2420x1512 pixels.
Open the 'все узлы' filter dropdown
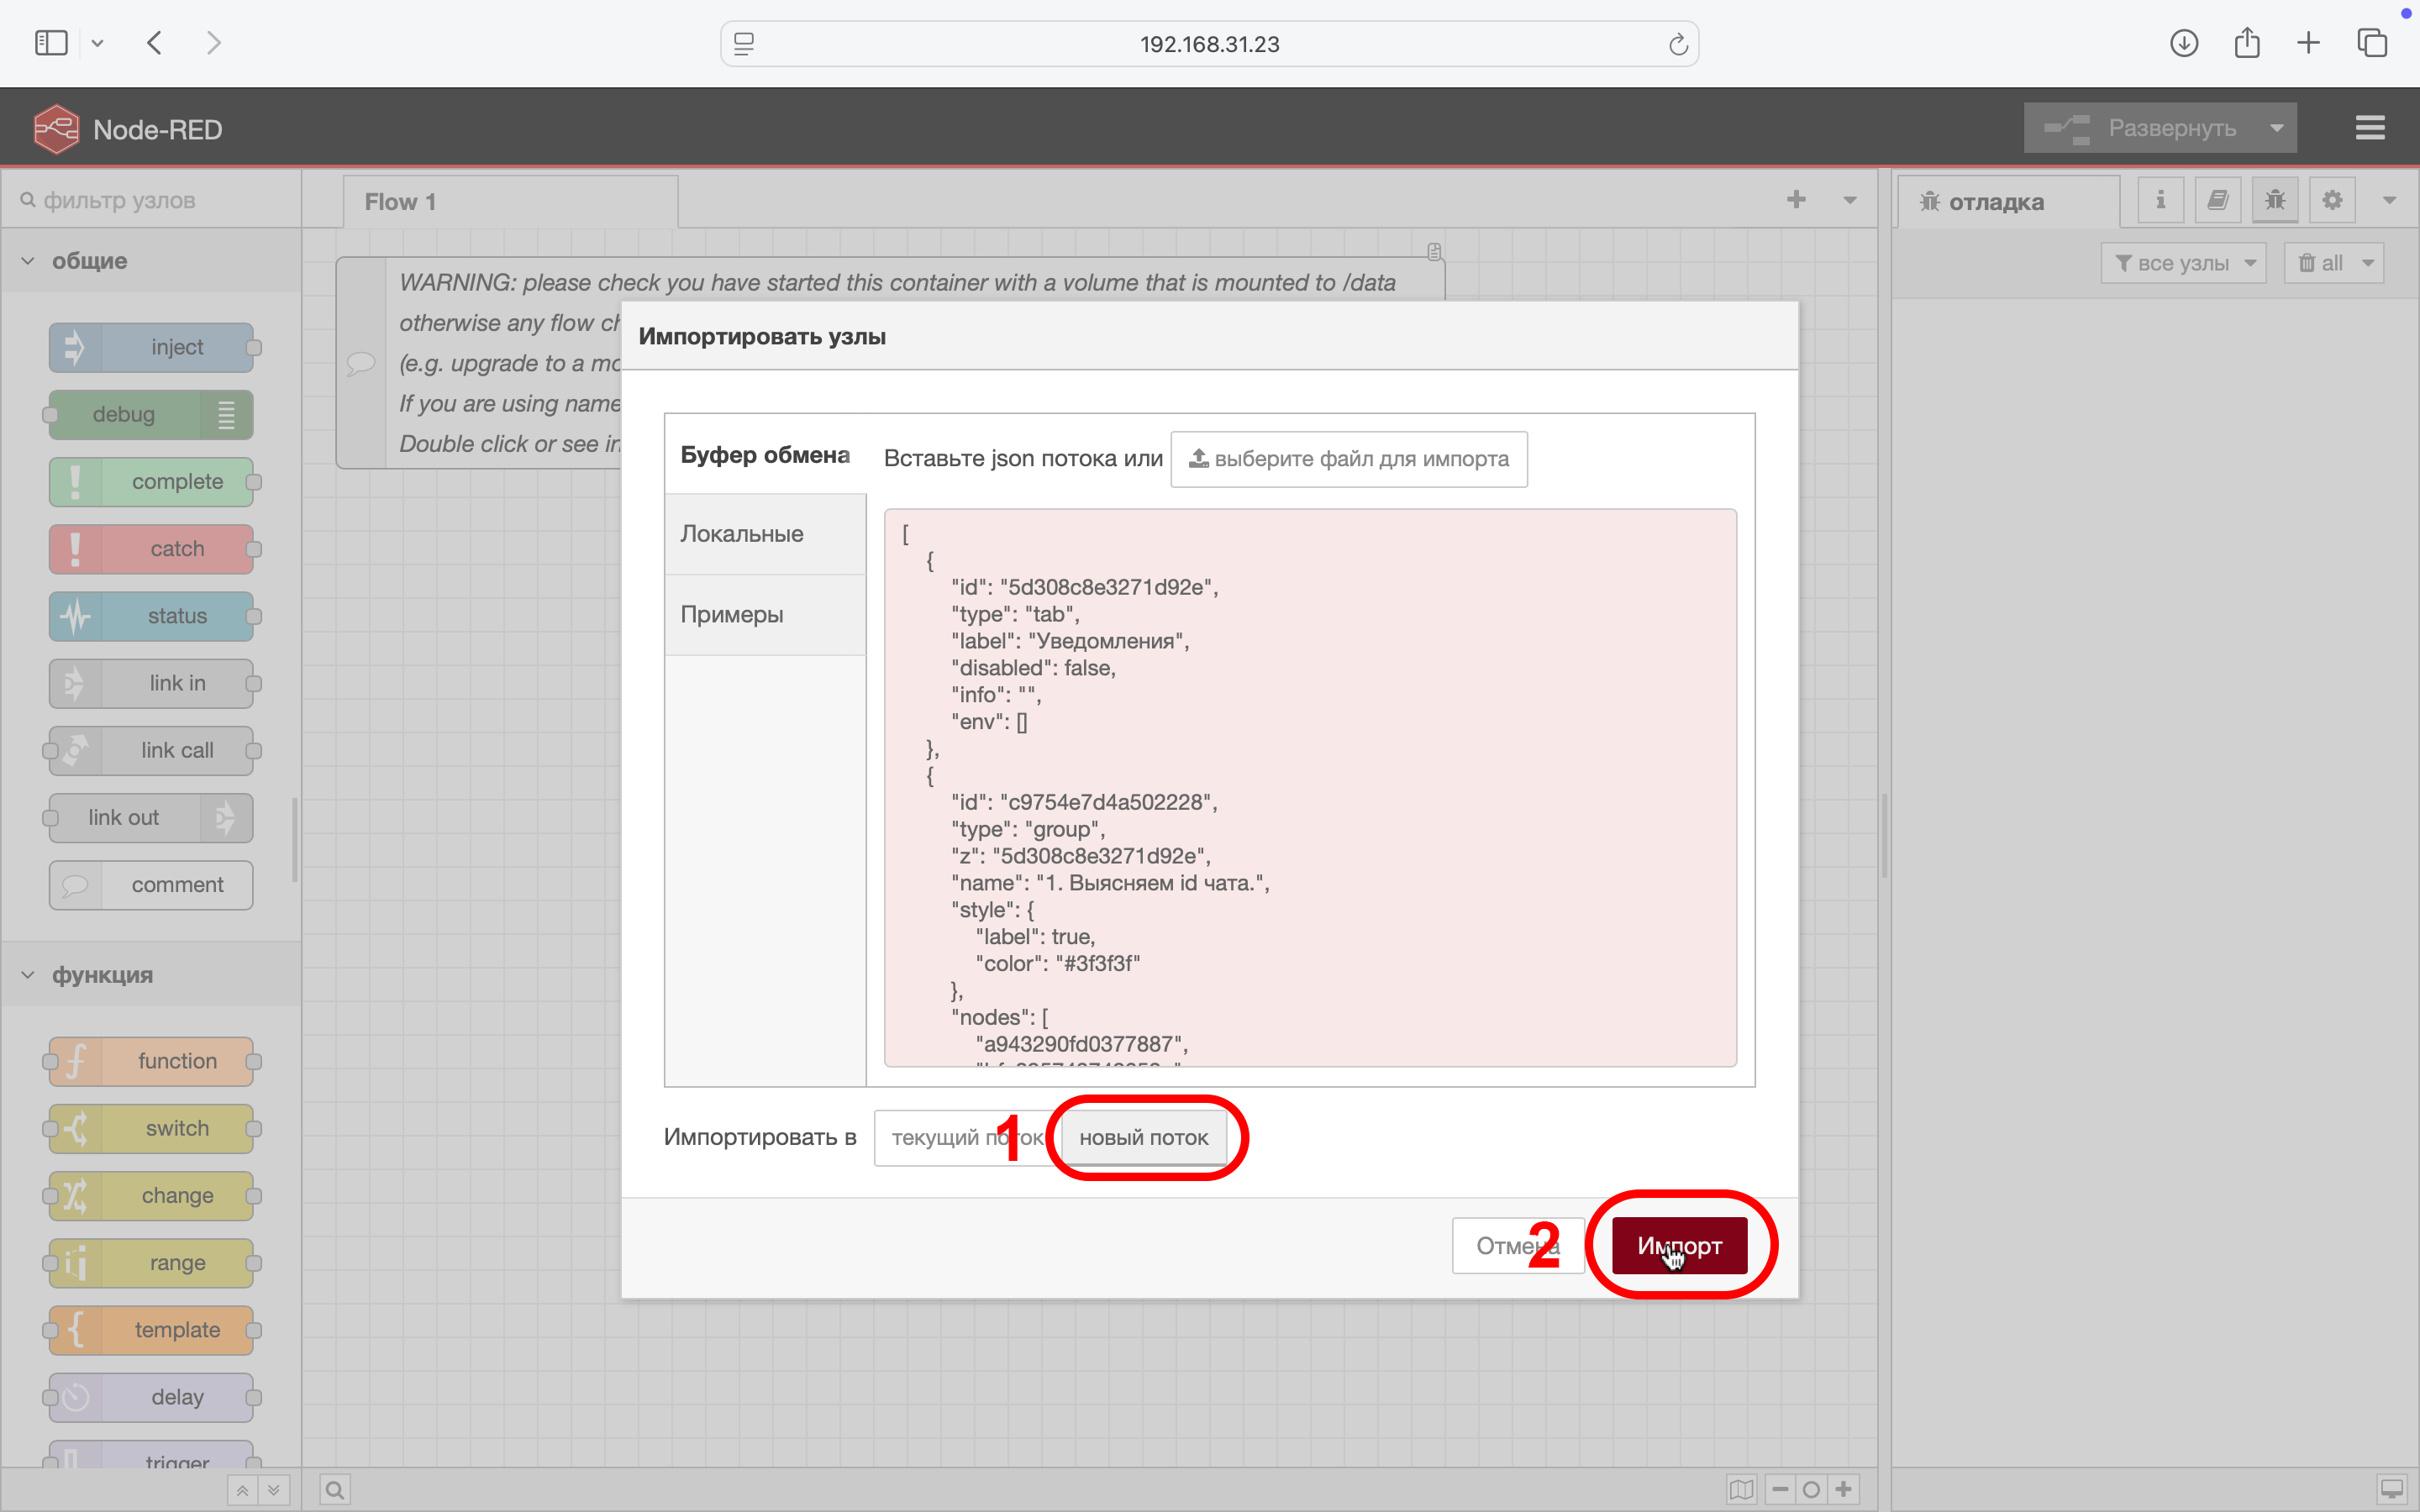coord(2183,263)
